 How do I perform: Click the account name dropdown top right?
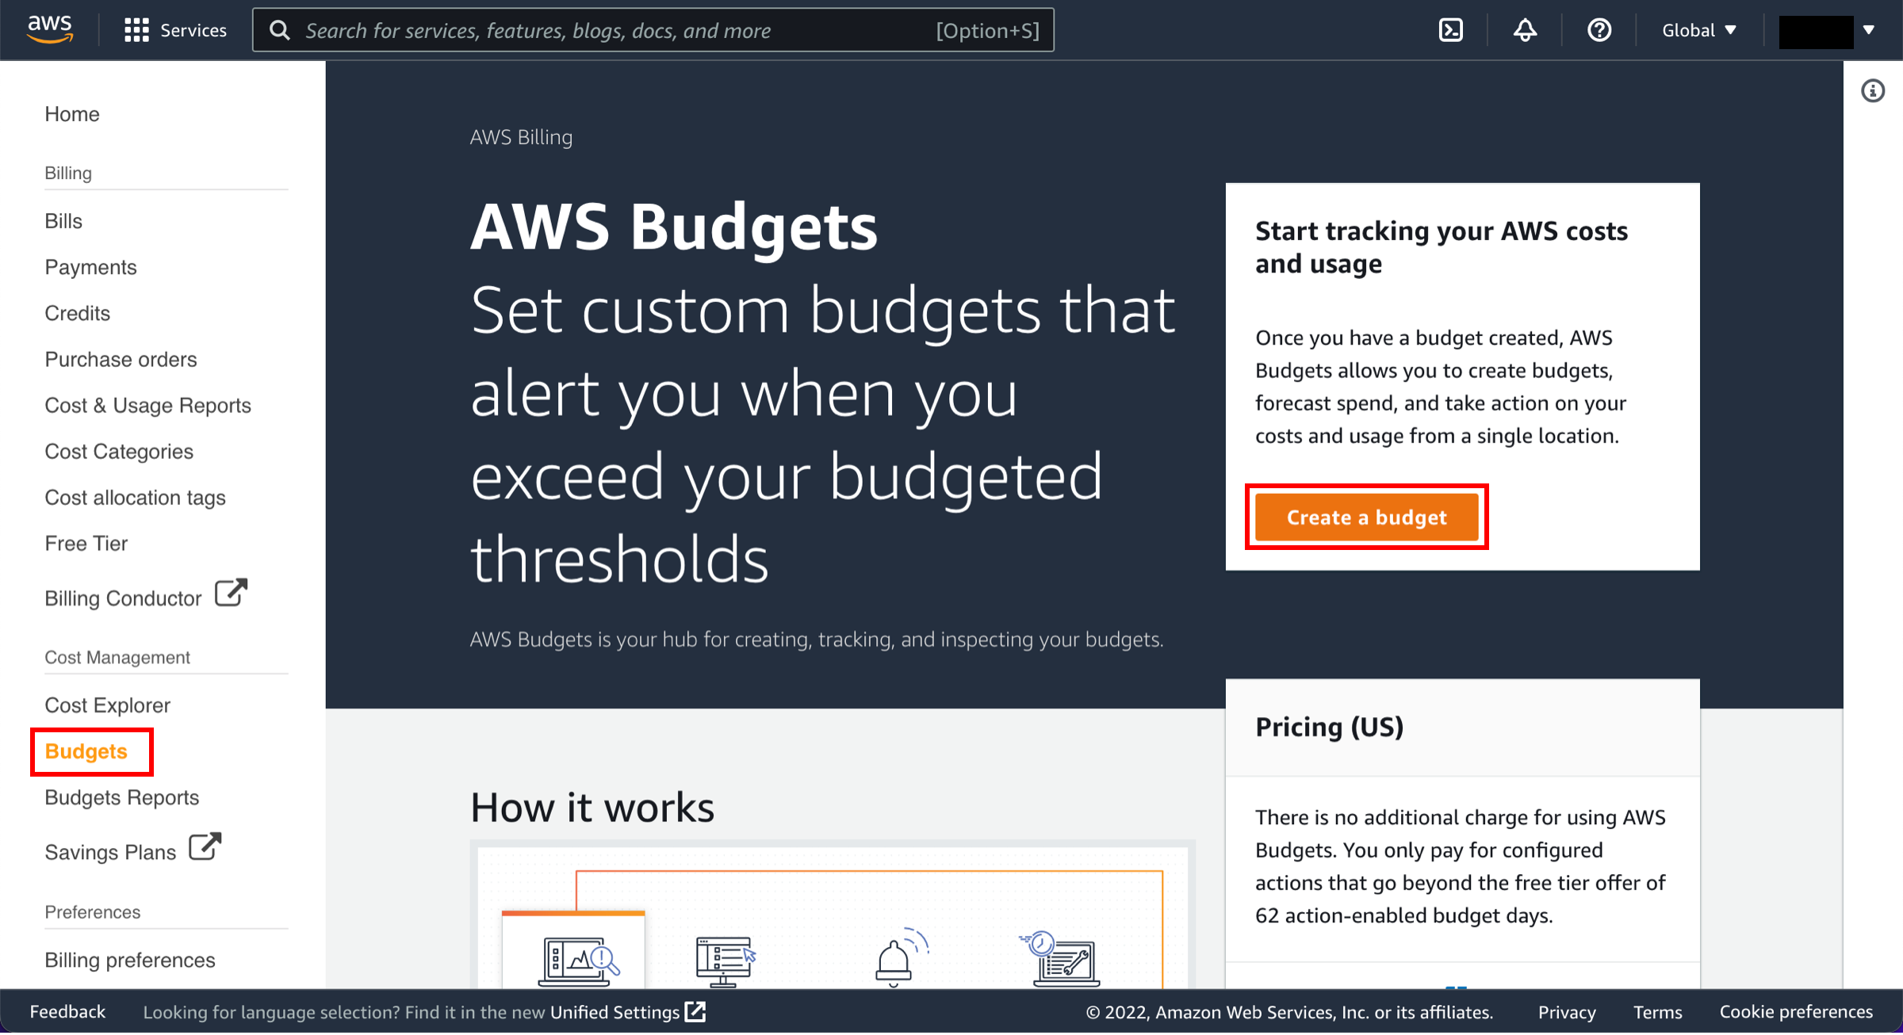point(1823,28)
